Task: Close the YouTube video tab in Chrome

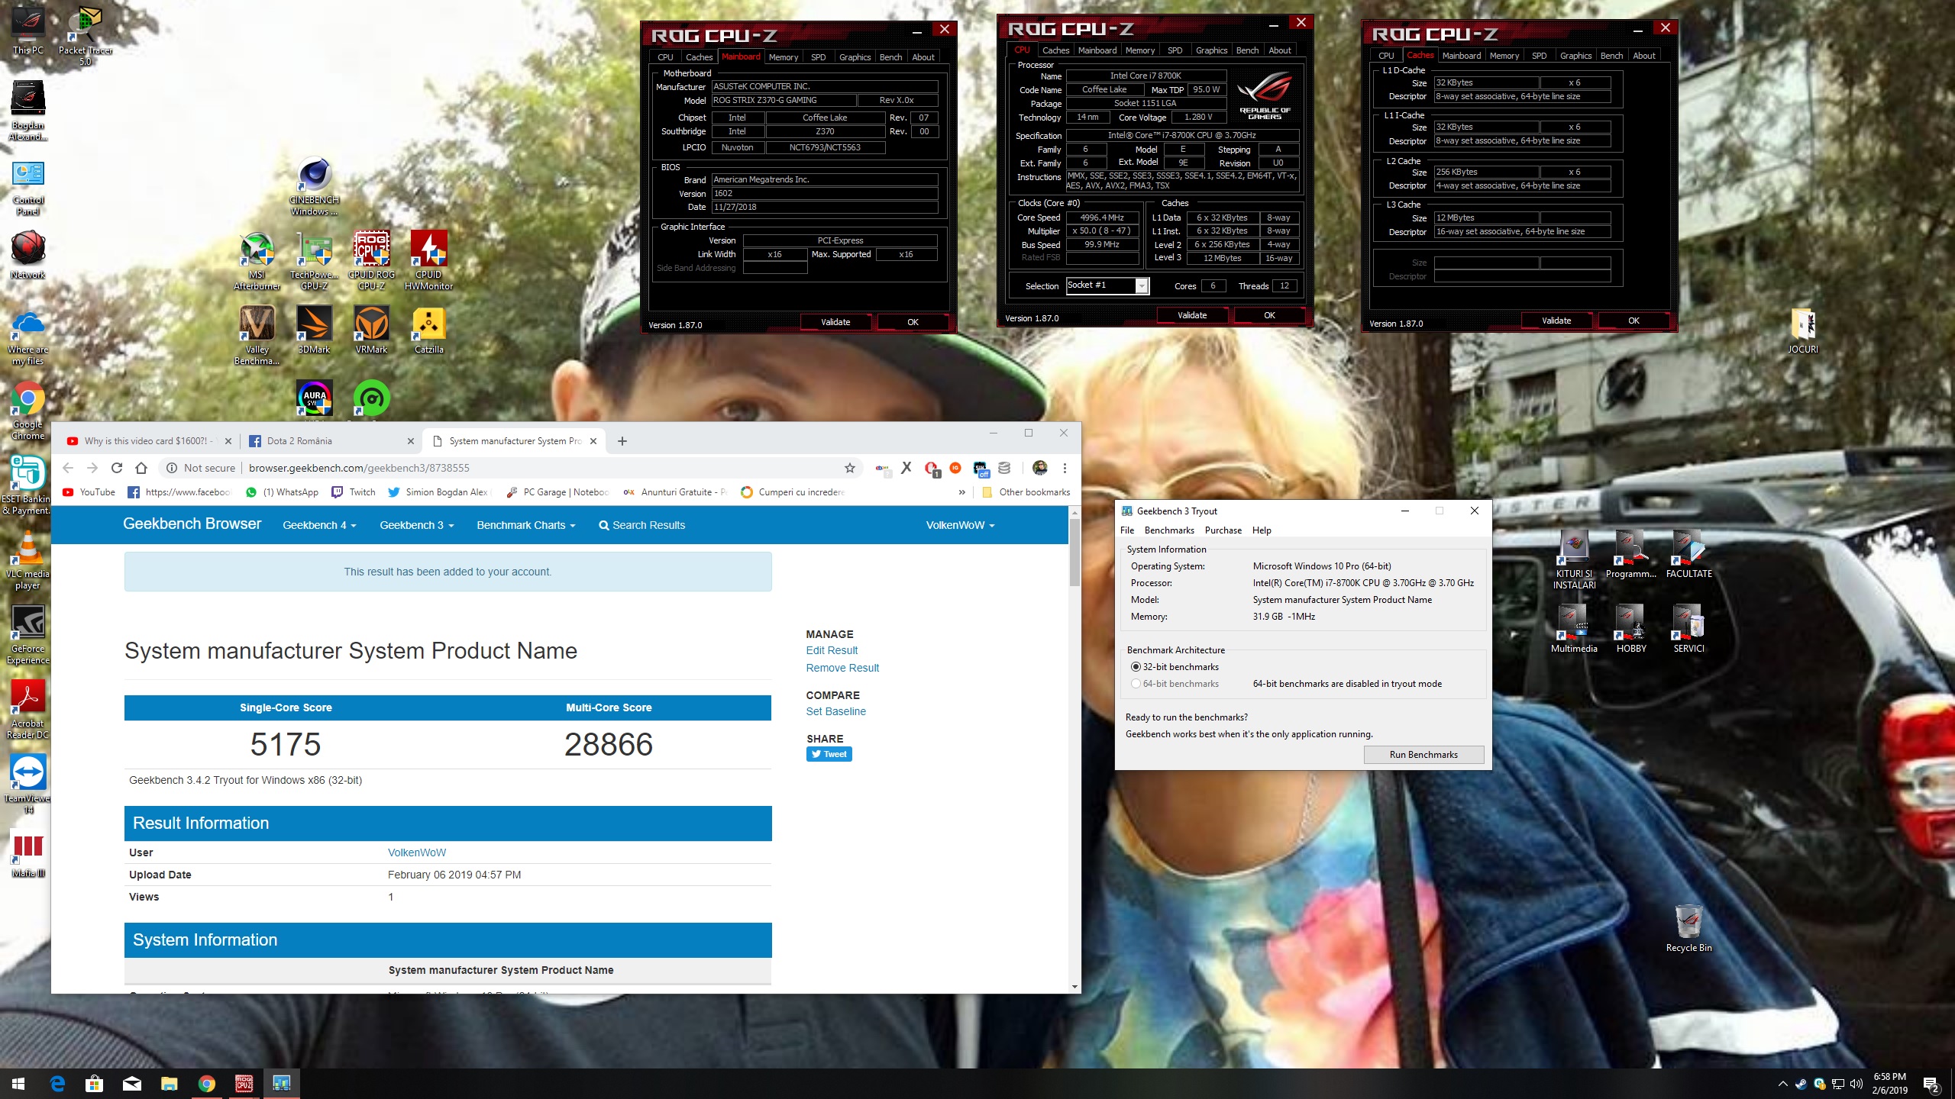Action: 228,441
